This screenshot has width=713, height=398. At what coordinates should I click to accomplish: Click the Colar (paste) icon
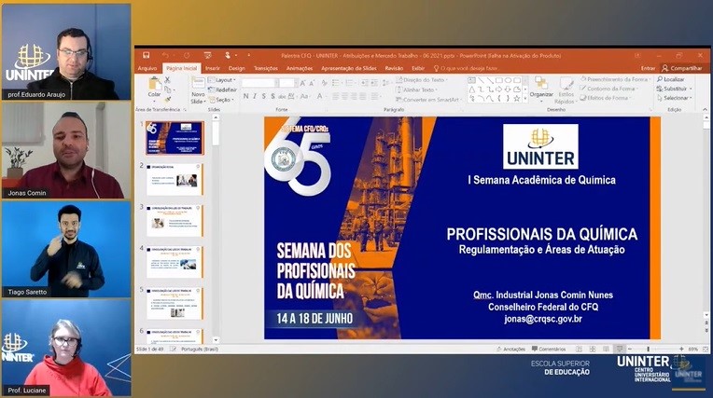pos(154,86)
